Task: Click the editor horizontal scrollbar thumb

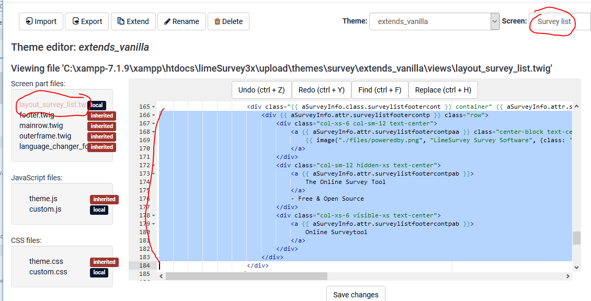Action: (x=246, y=276)
